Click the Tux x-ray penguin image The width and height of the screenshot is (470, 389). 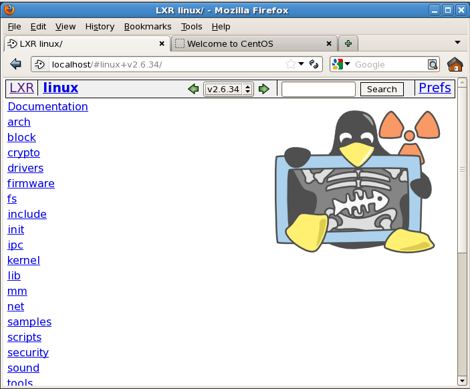358,181
